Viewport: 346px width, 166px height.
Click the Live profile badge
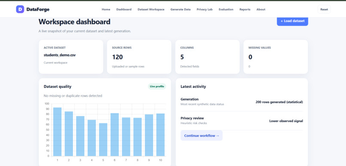click(157, 86)
